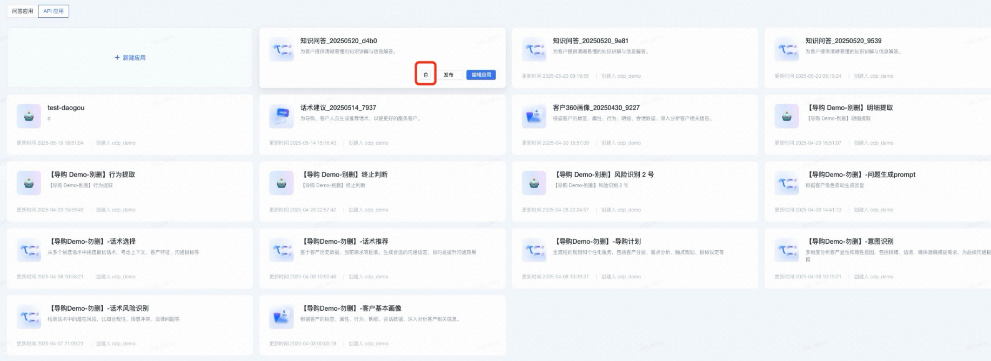Click update time 2025-04-29 16:51:07
The width and height of the screenshot is (991, 361).
pyautogui.click(x=808, y=143)
